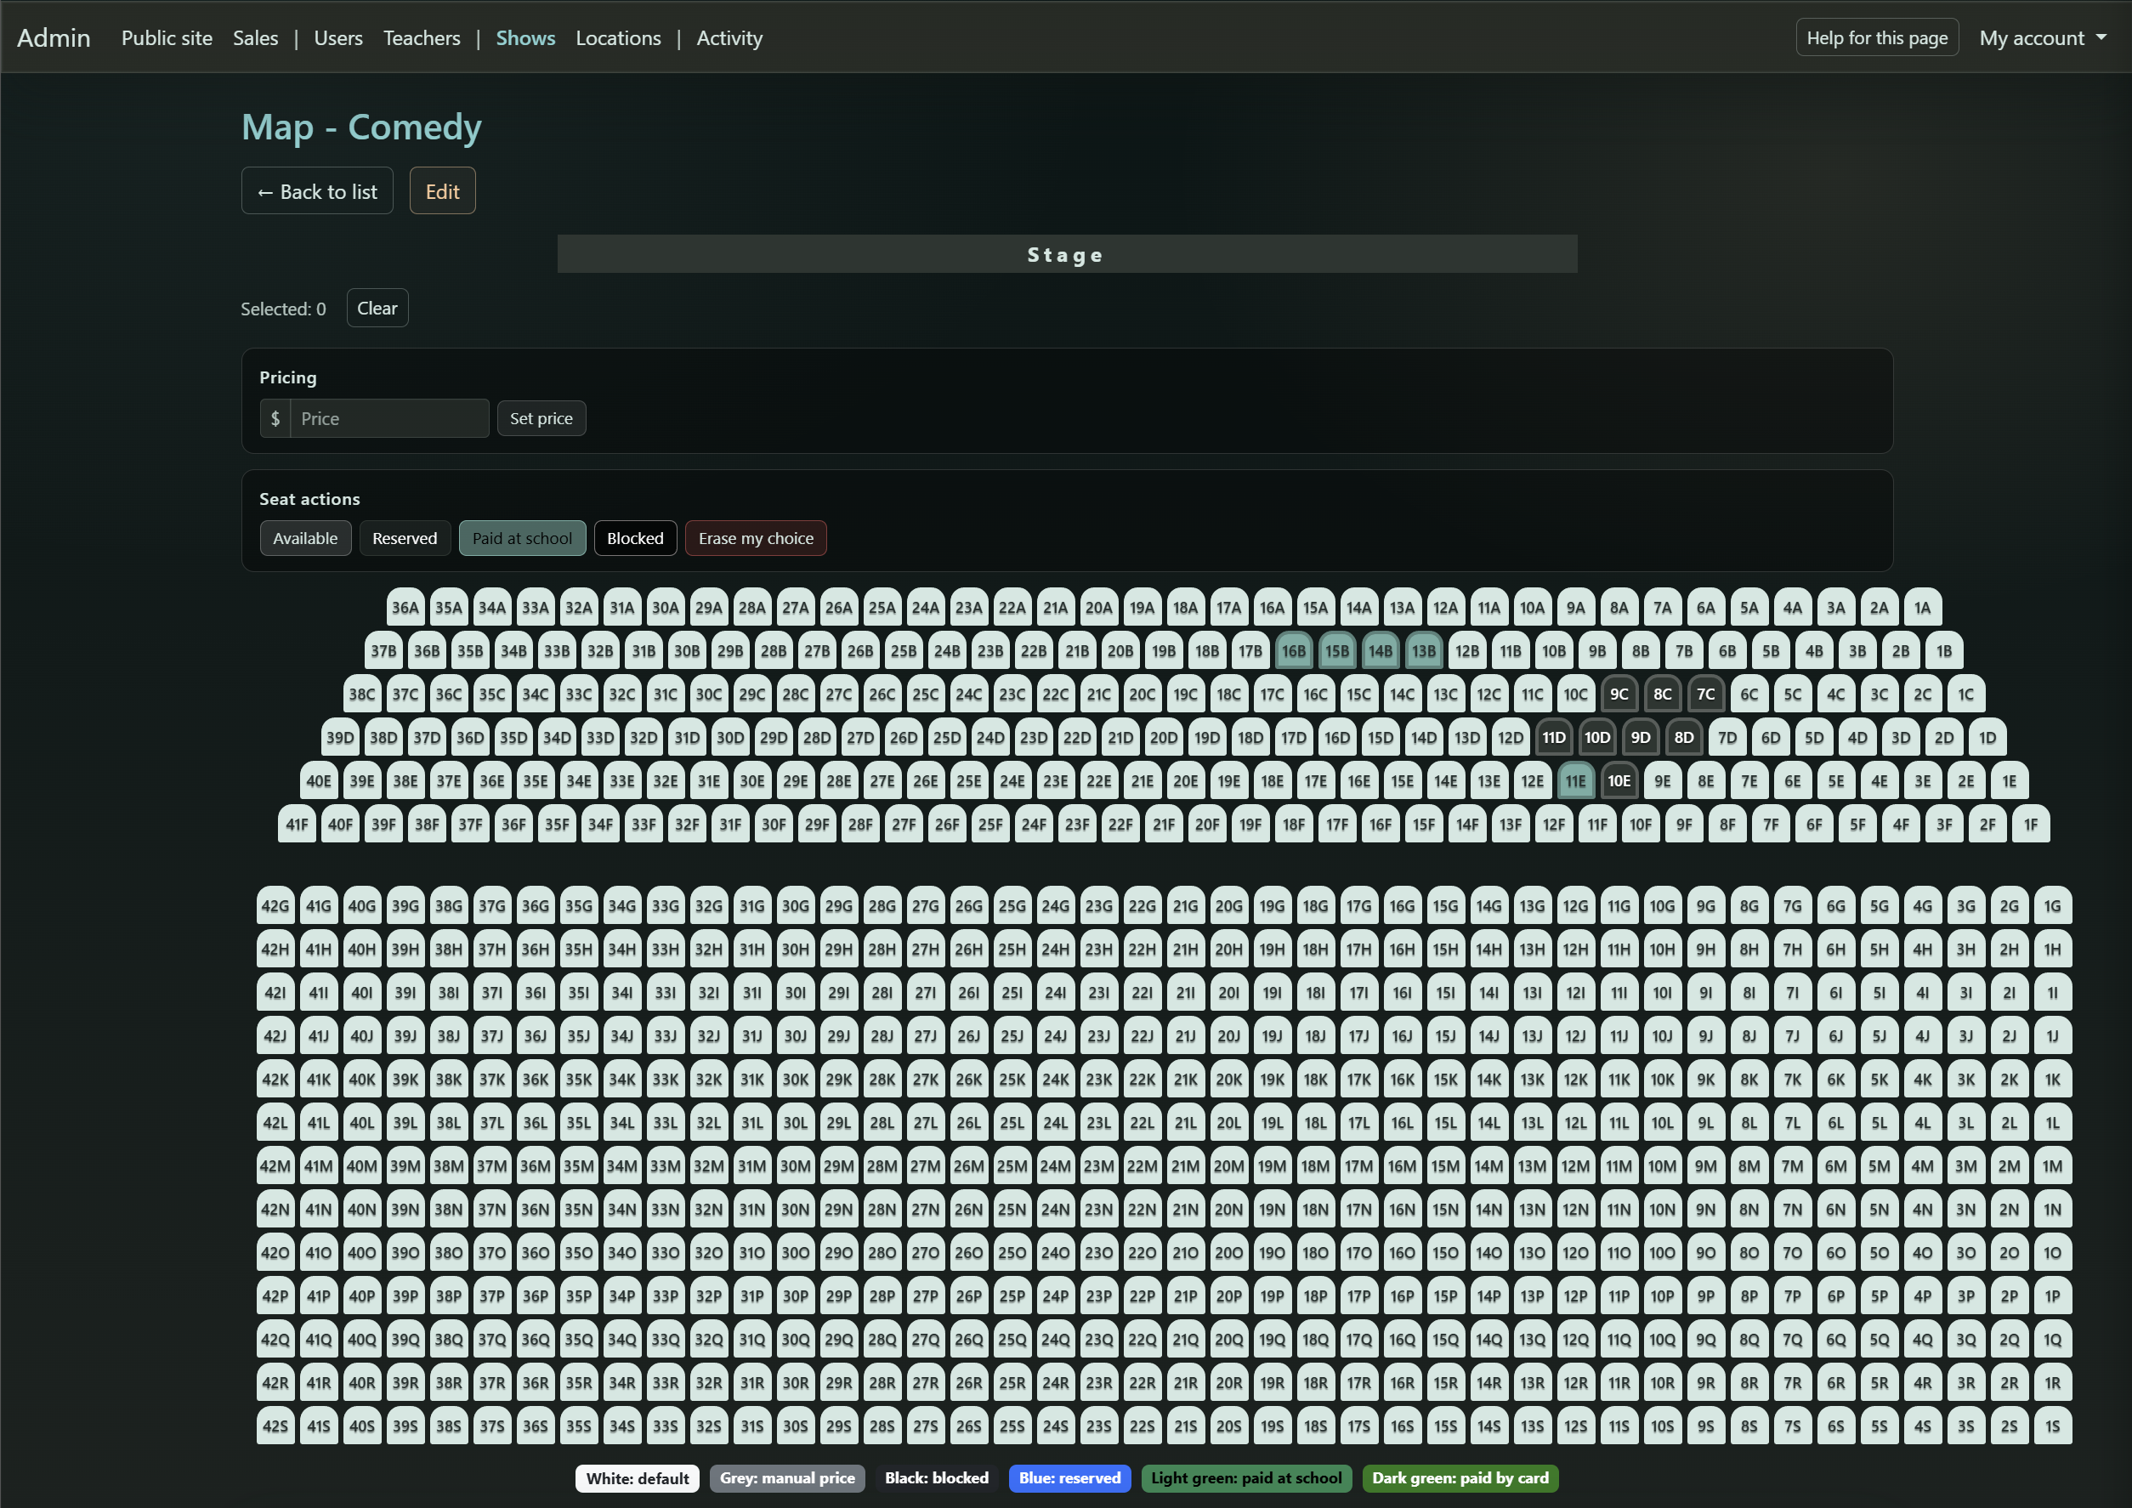Open the Sales admin page
Screen dimensions: 2132x1508
(255, 38)
